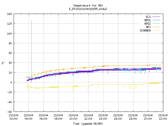Click the -20 y-axis tick label
Screen dimensions: 168x126
tap(9, 92)
